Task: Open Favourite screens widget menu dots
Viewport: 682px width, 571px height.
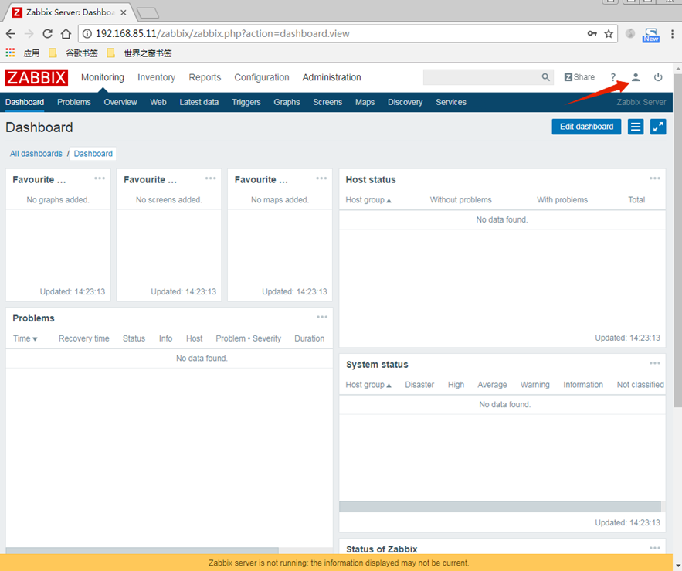Action: tap(211, 178)
